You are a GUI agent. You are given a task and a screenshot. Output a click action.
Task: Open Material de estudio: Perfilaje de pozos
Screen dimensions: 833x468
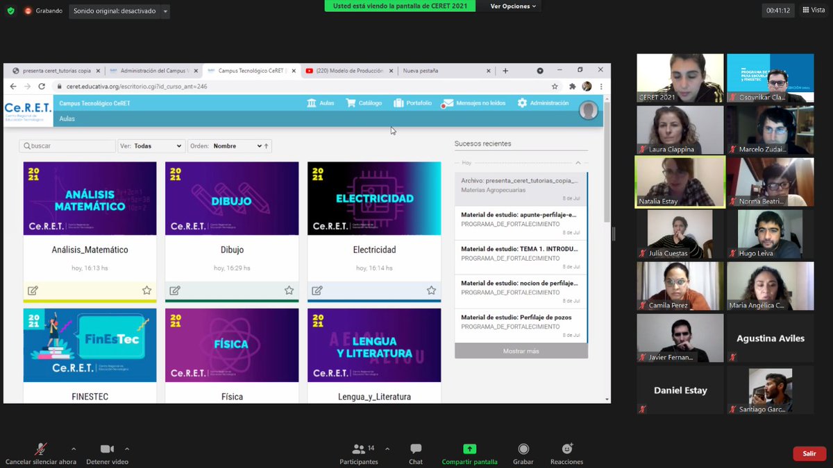pos(520,324)
